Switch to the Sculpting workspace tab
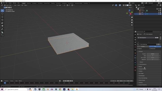The width and height of the screenshot is (162, 91). click(x=34, y=3)
